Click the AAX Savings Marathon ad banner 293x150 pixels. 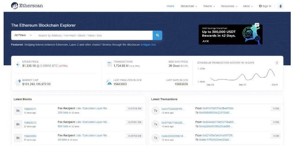pos(230,34)
